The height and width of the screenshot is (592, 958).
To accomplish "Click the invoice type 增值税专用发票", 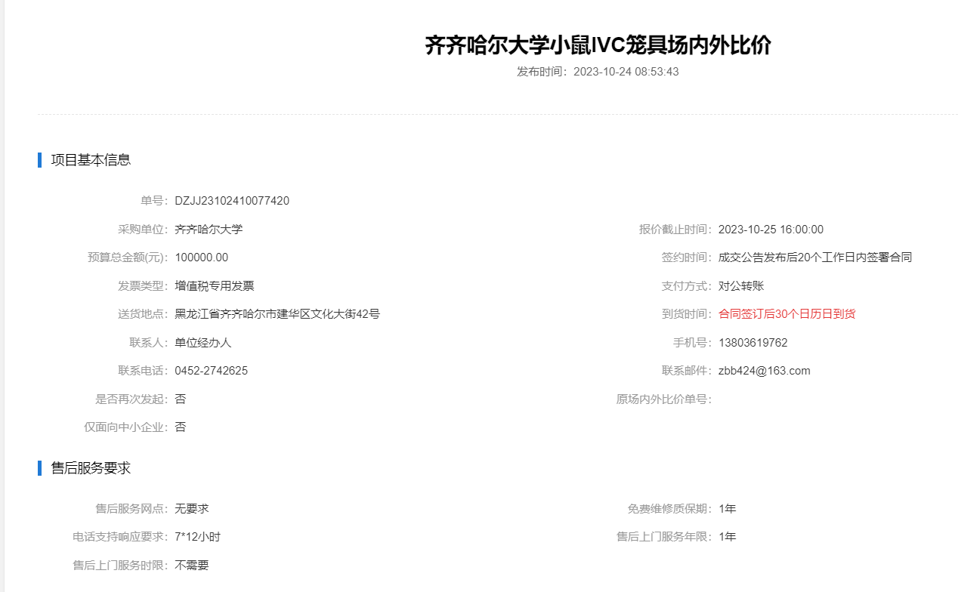I will [214, 286].
